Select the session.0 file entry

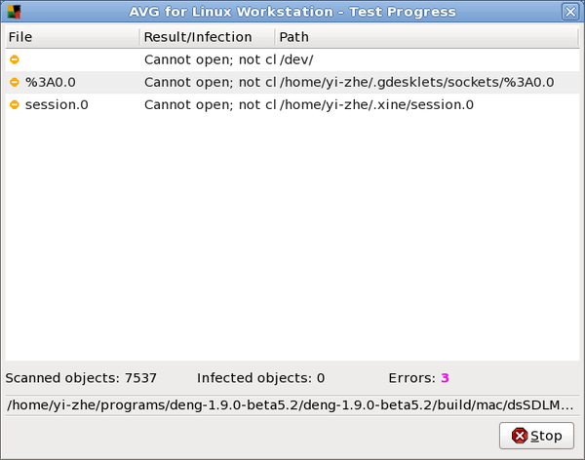point(57,105)
